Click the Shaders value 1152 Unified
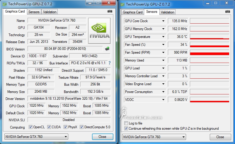Screen dimensions: 235x144 click(44, 70)
